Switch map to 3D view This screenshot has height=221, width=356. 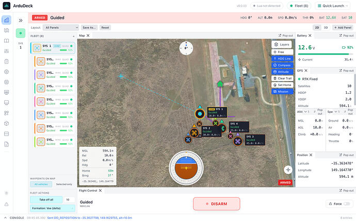326,28
